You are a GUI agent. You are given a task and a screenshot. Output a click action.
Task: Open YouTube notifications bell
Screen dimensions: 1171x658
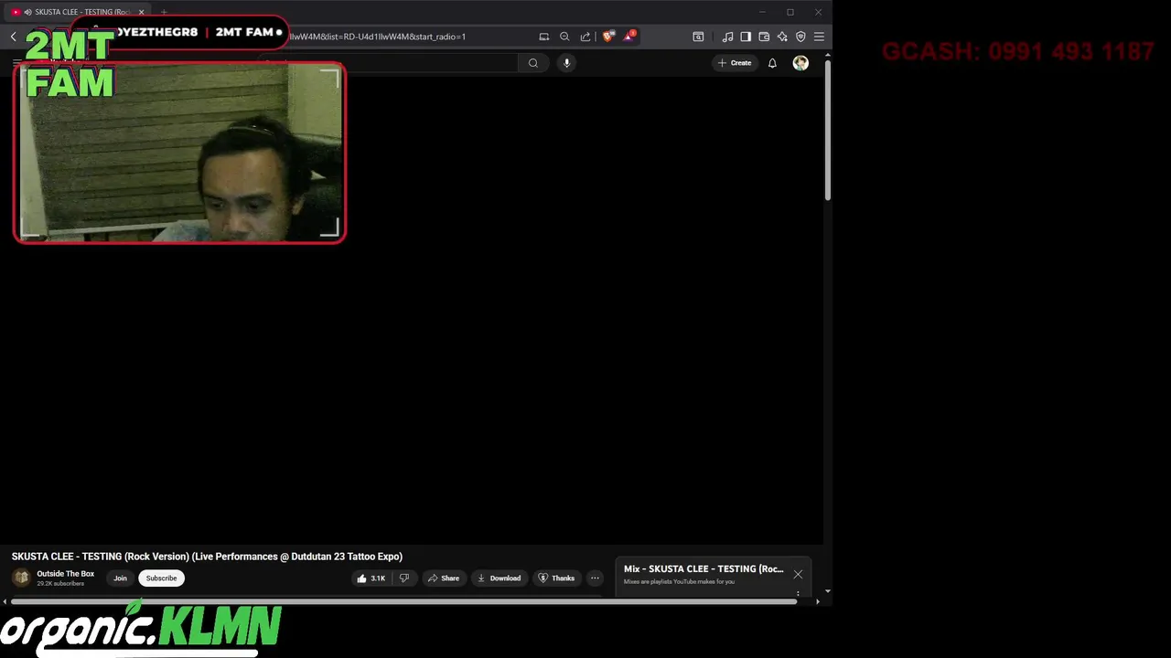click(772, 63)
